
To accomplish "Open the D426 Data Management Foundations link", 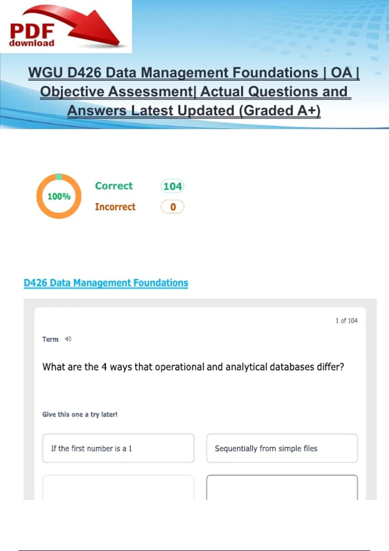I will [106, 283].
